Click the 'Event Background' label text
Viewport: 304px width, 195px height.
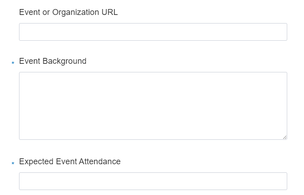(53, 61)
